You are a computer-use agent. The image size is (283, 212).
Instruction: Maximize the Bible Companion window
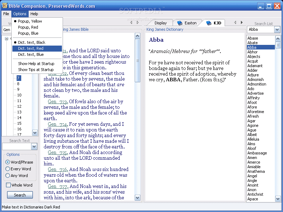coord(269,6)
